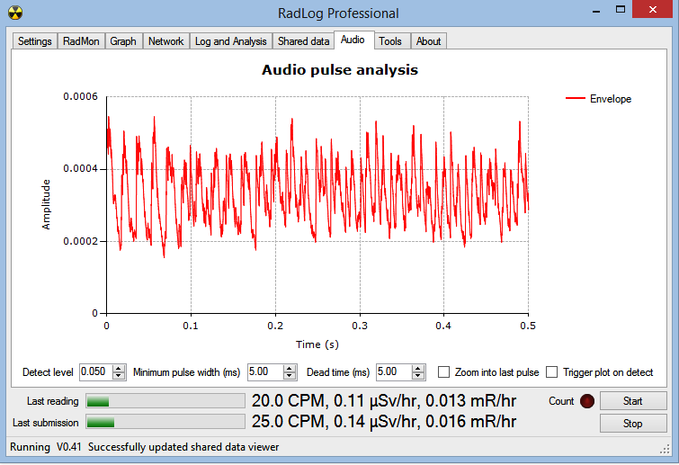Click the red Count indicator light
This screenshot has width=679, height=465.
pos(587,401)
